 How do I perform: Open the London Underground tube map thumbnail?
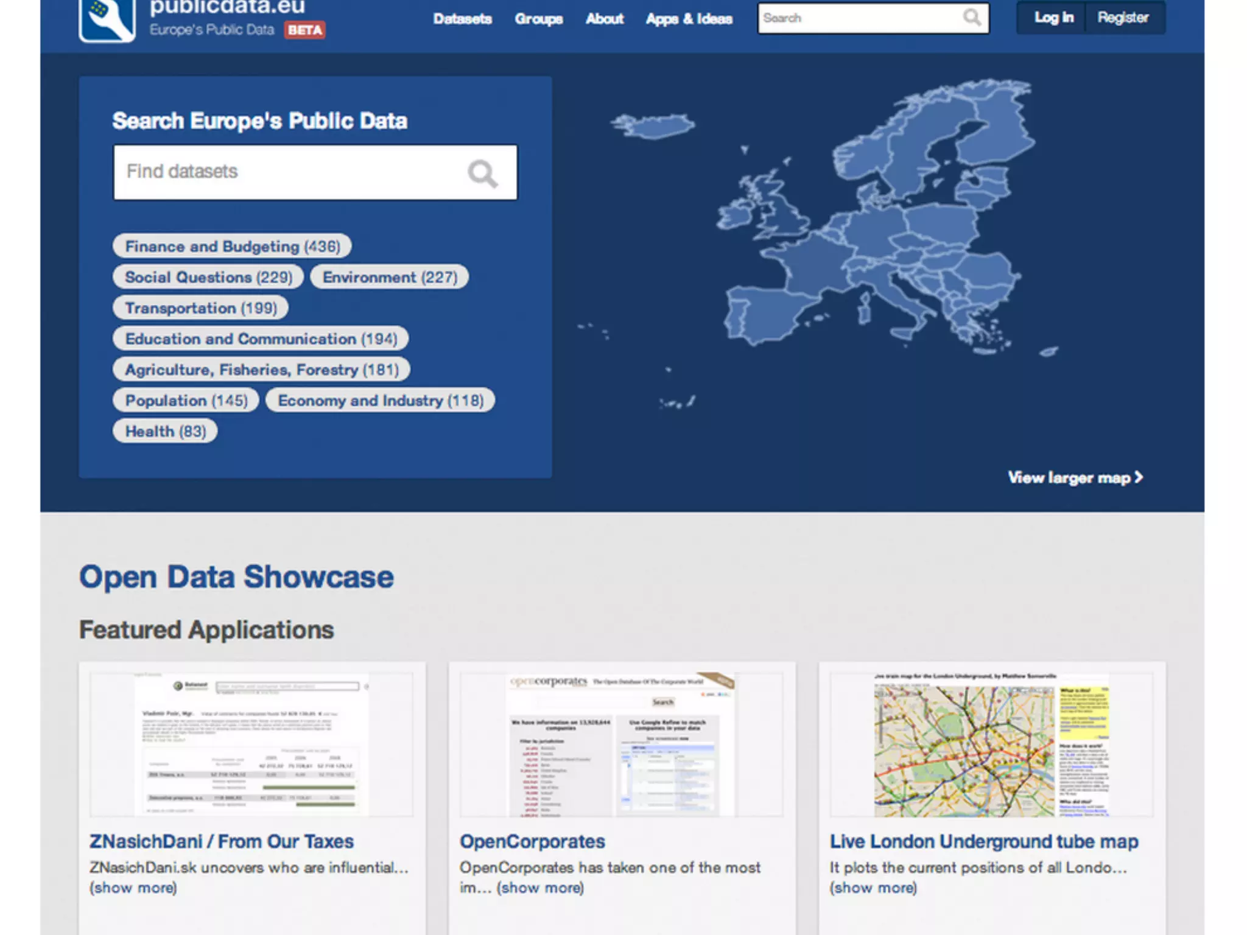tap(991, 744)
